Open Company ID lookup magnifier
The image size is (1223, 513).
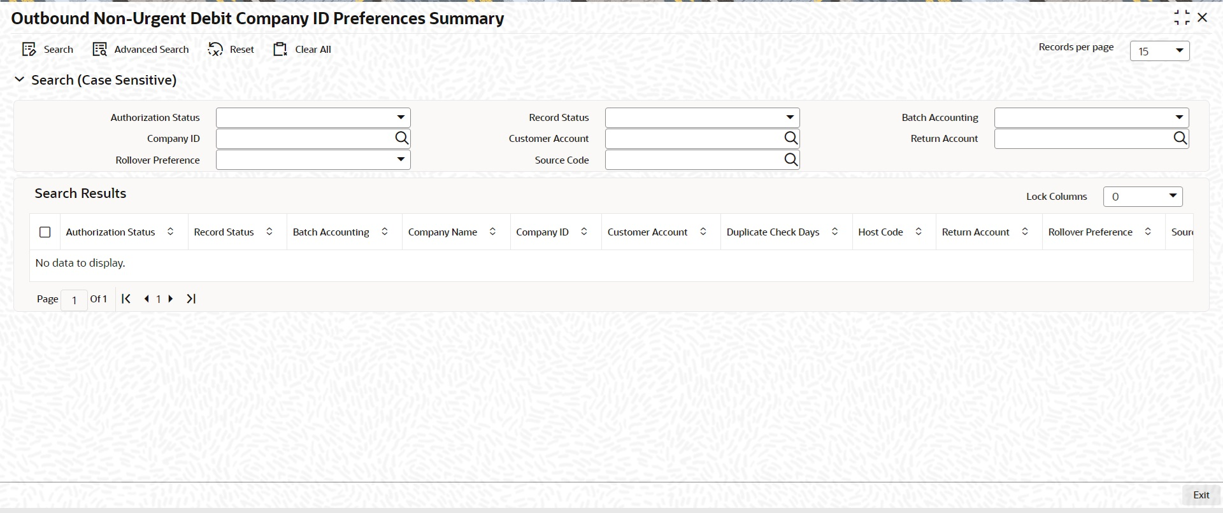click(401, 138)
